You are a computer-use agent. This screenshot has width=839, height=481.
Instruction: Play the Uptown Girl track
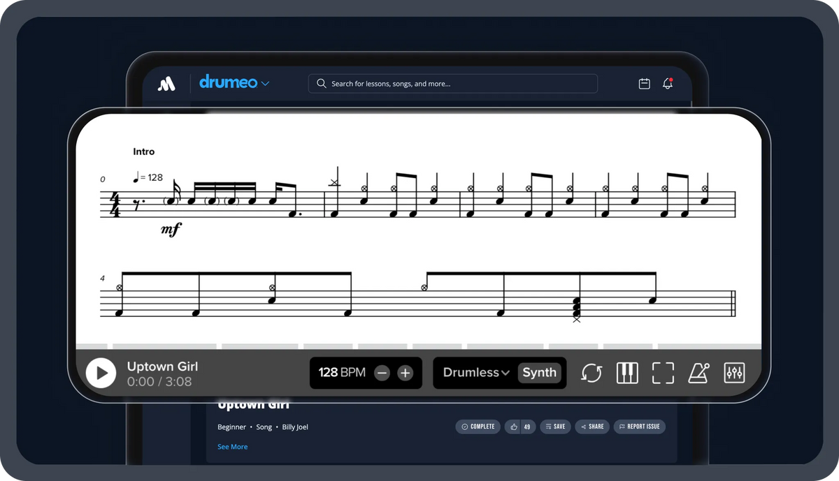point(101,373)
